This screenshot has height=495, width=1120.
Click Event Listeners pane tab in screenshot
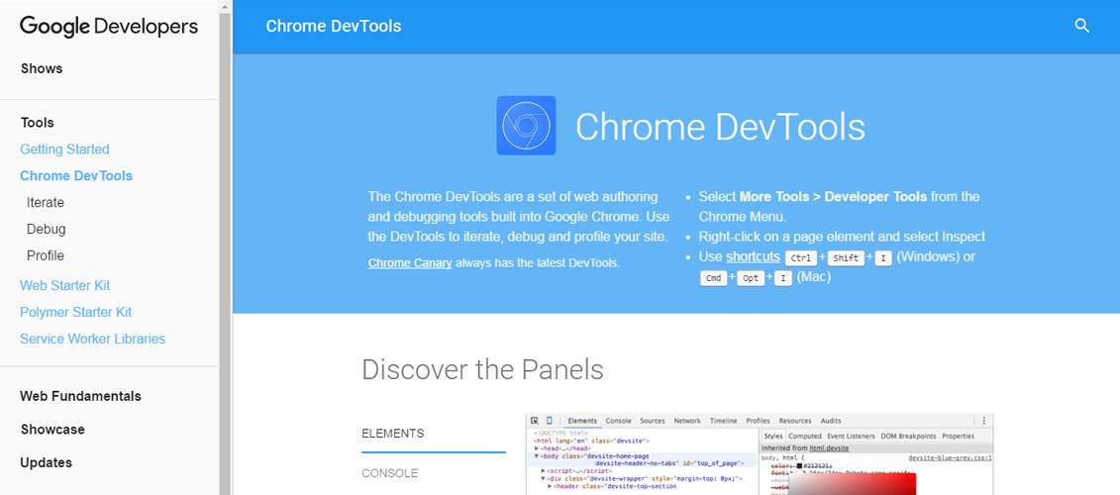pyautogui.click(x=852, y=436)
